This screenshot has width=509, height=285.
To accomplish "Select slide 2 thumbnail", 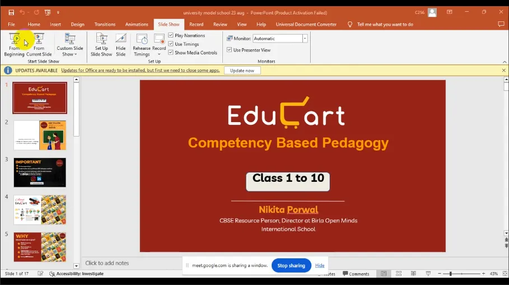I will (x=40, y=135).
